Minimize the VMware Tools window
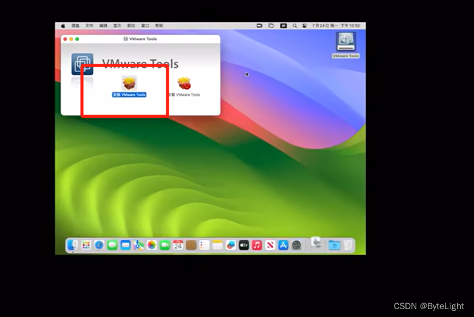 tap(72, 39)
